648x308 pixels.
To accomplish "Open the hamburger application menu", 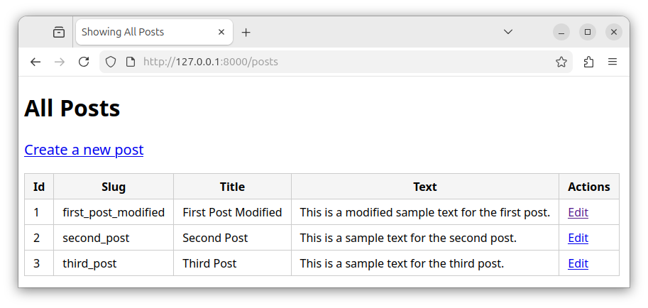I will [x=613, y=62].
